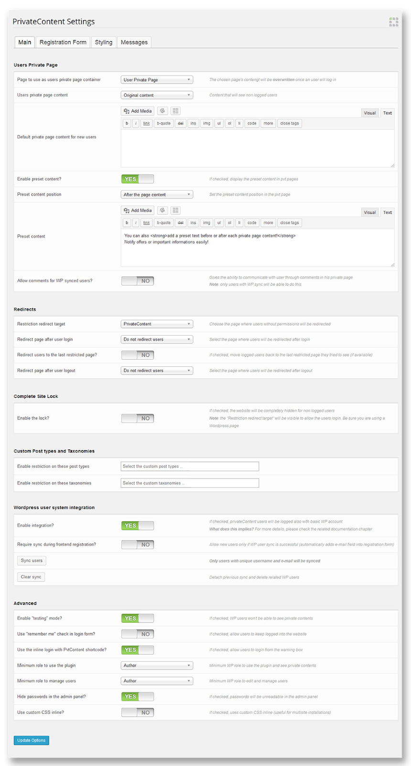Viewport: 411px width, 766px height.
Task: Click 'img' quicktag in default content editor
Action: [206, 124]
